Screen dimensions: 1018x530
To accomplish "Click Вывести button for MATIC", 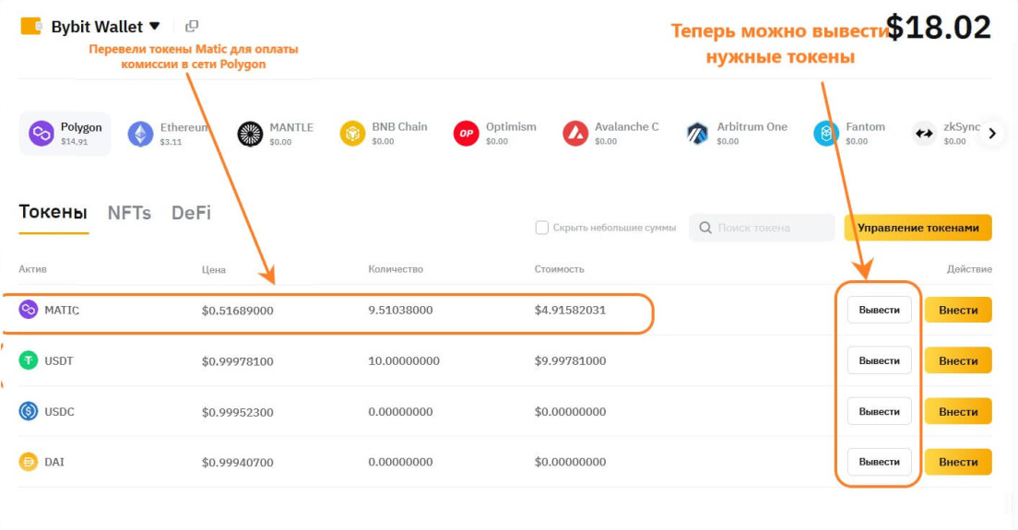I will point(879,310).
